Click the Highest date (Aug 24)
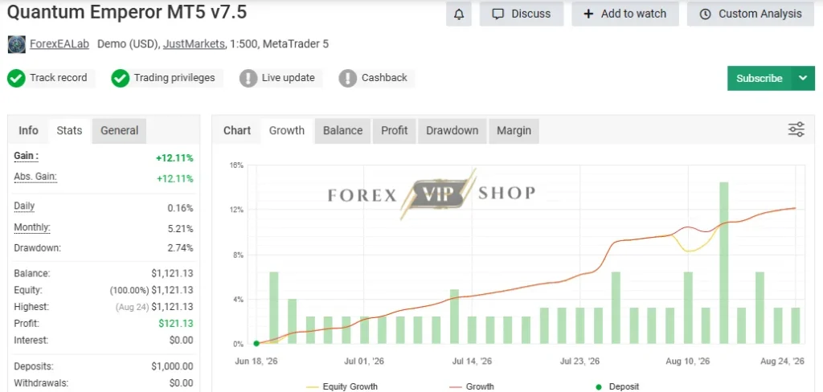 (x=131, y=307)
